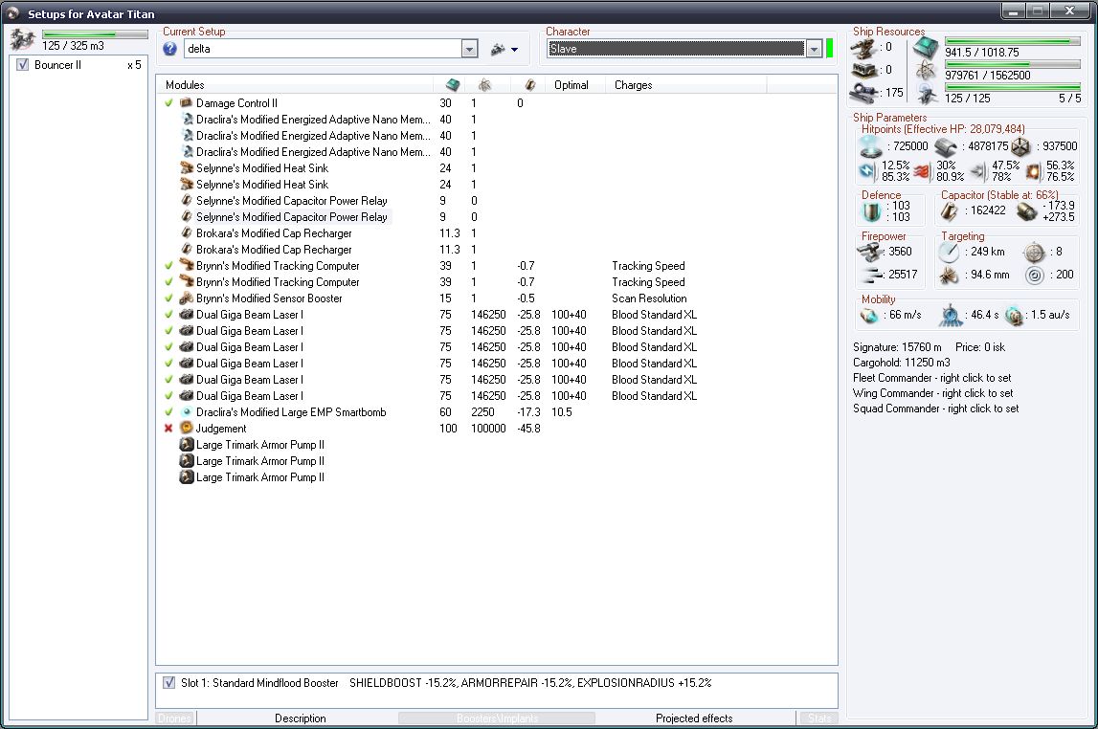Click the thermal resistance icon near 30%
The height and width of the screenshot is (729, 1098).
(x=922, y=171)
